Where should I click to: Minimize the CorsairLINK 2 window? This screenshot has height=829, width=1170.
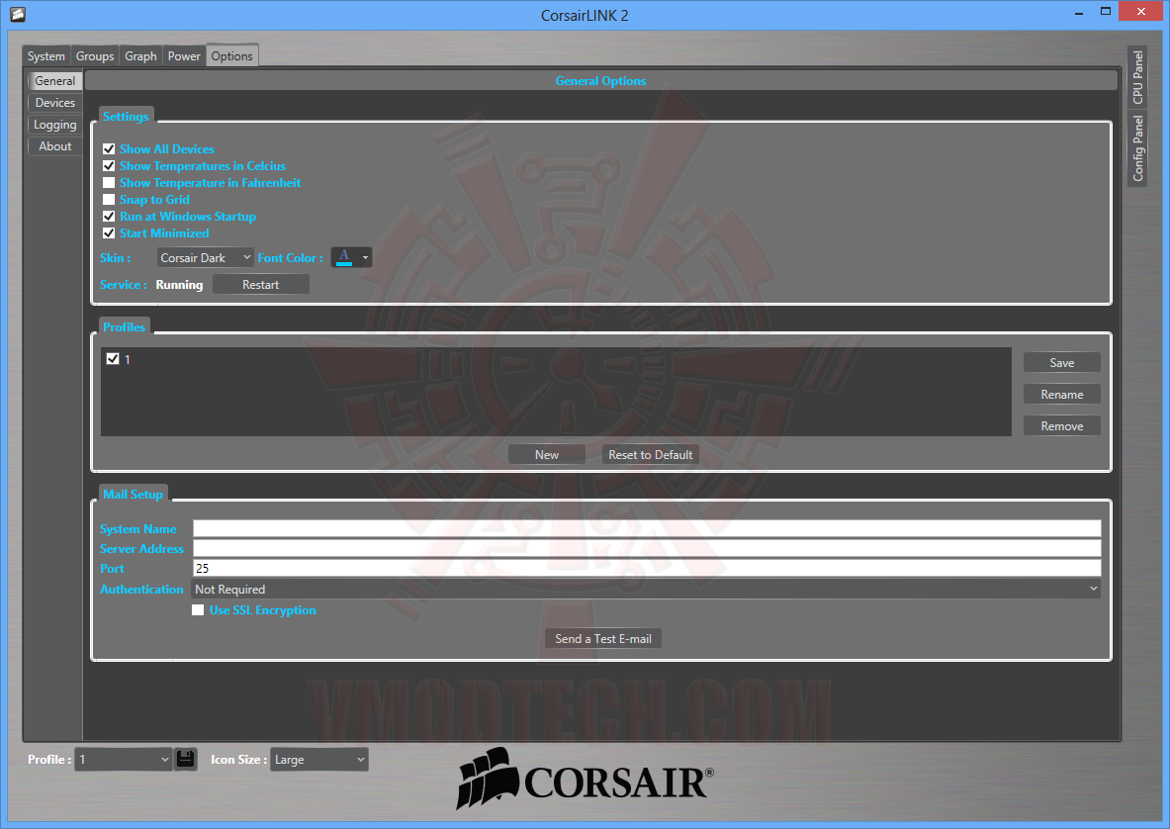[x=1080, y=12]
